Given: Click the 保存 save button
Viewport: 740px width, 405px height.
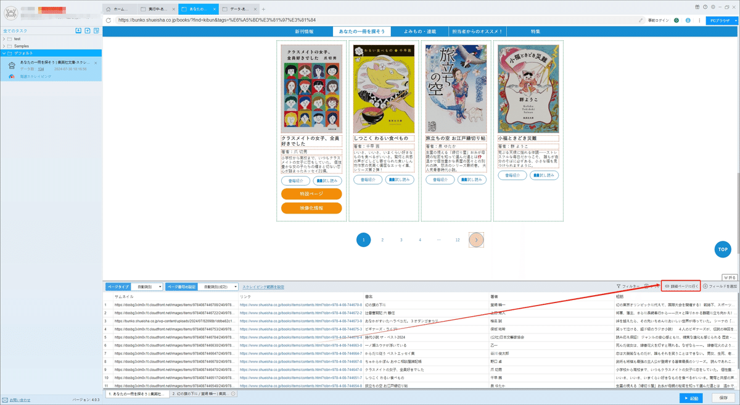Looking at the screenshot, I should (x=724, y=398).
